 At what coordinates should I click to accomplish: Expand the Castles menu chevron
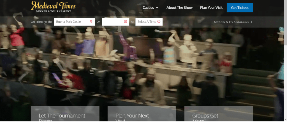[x=157, y=8]
